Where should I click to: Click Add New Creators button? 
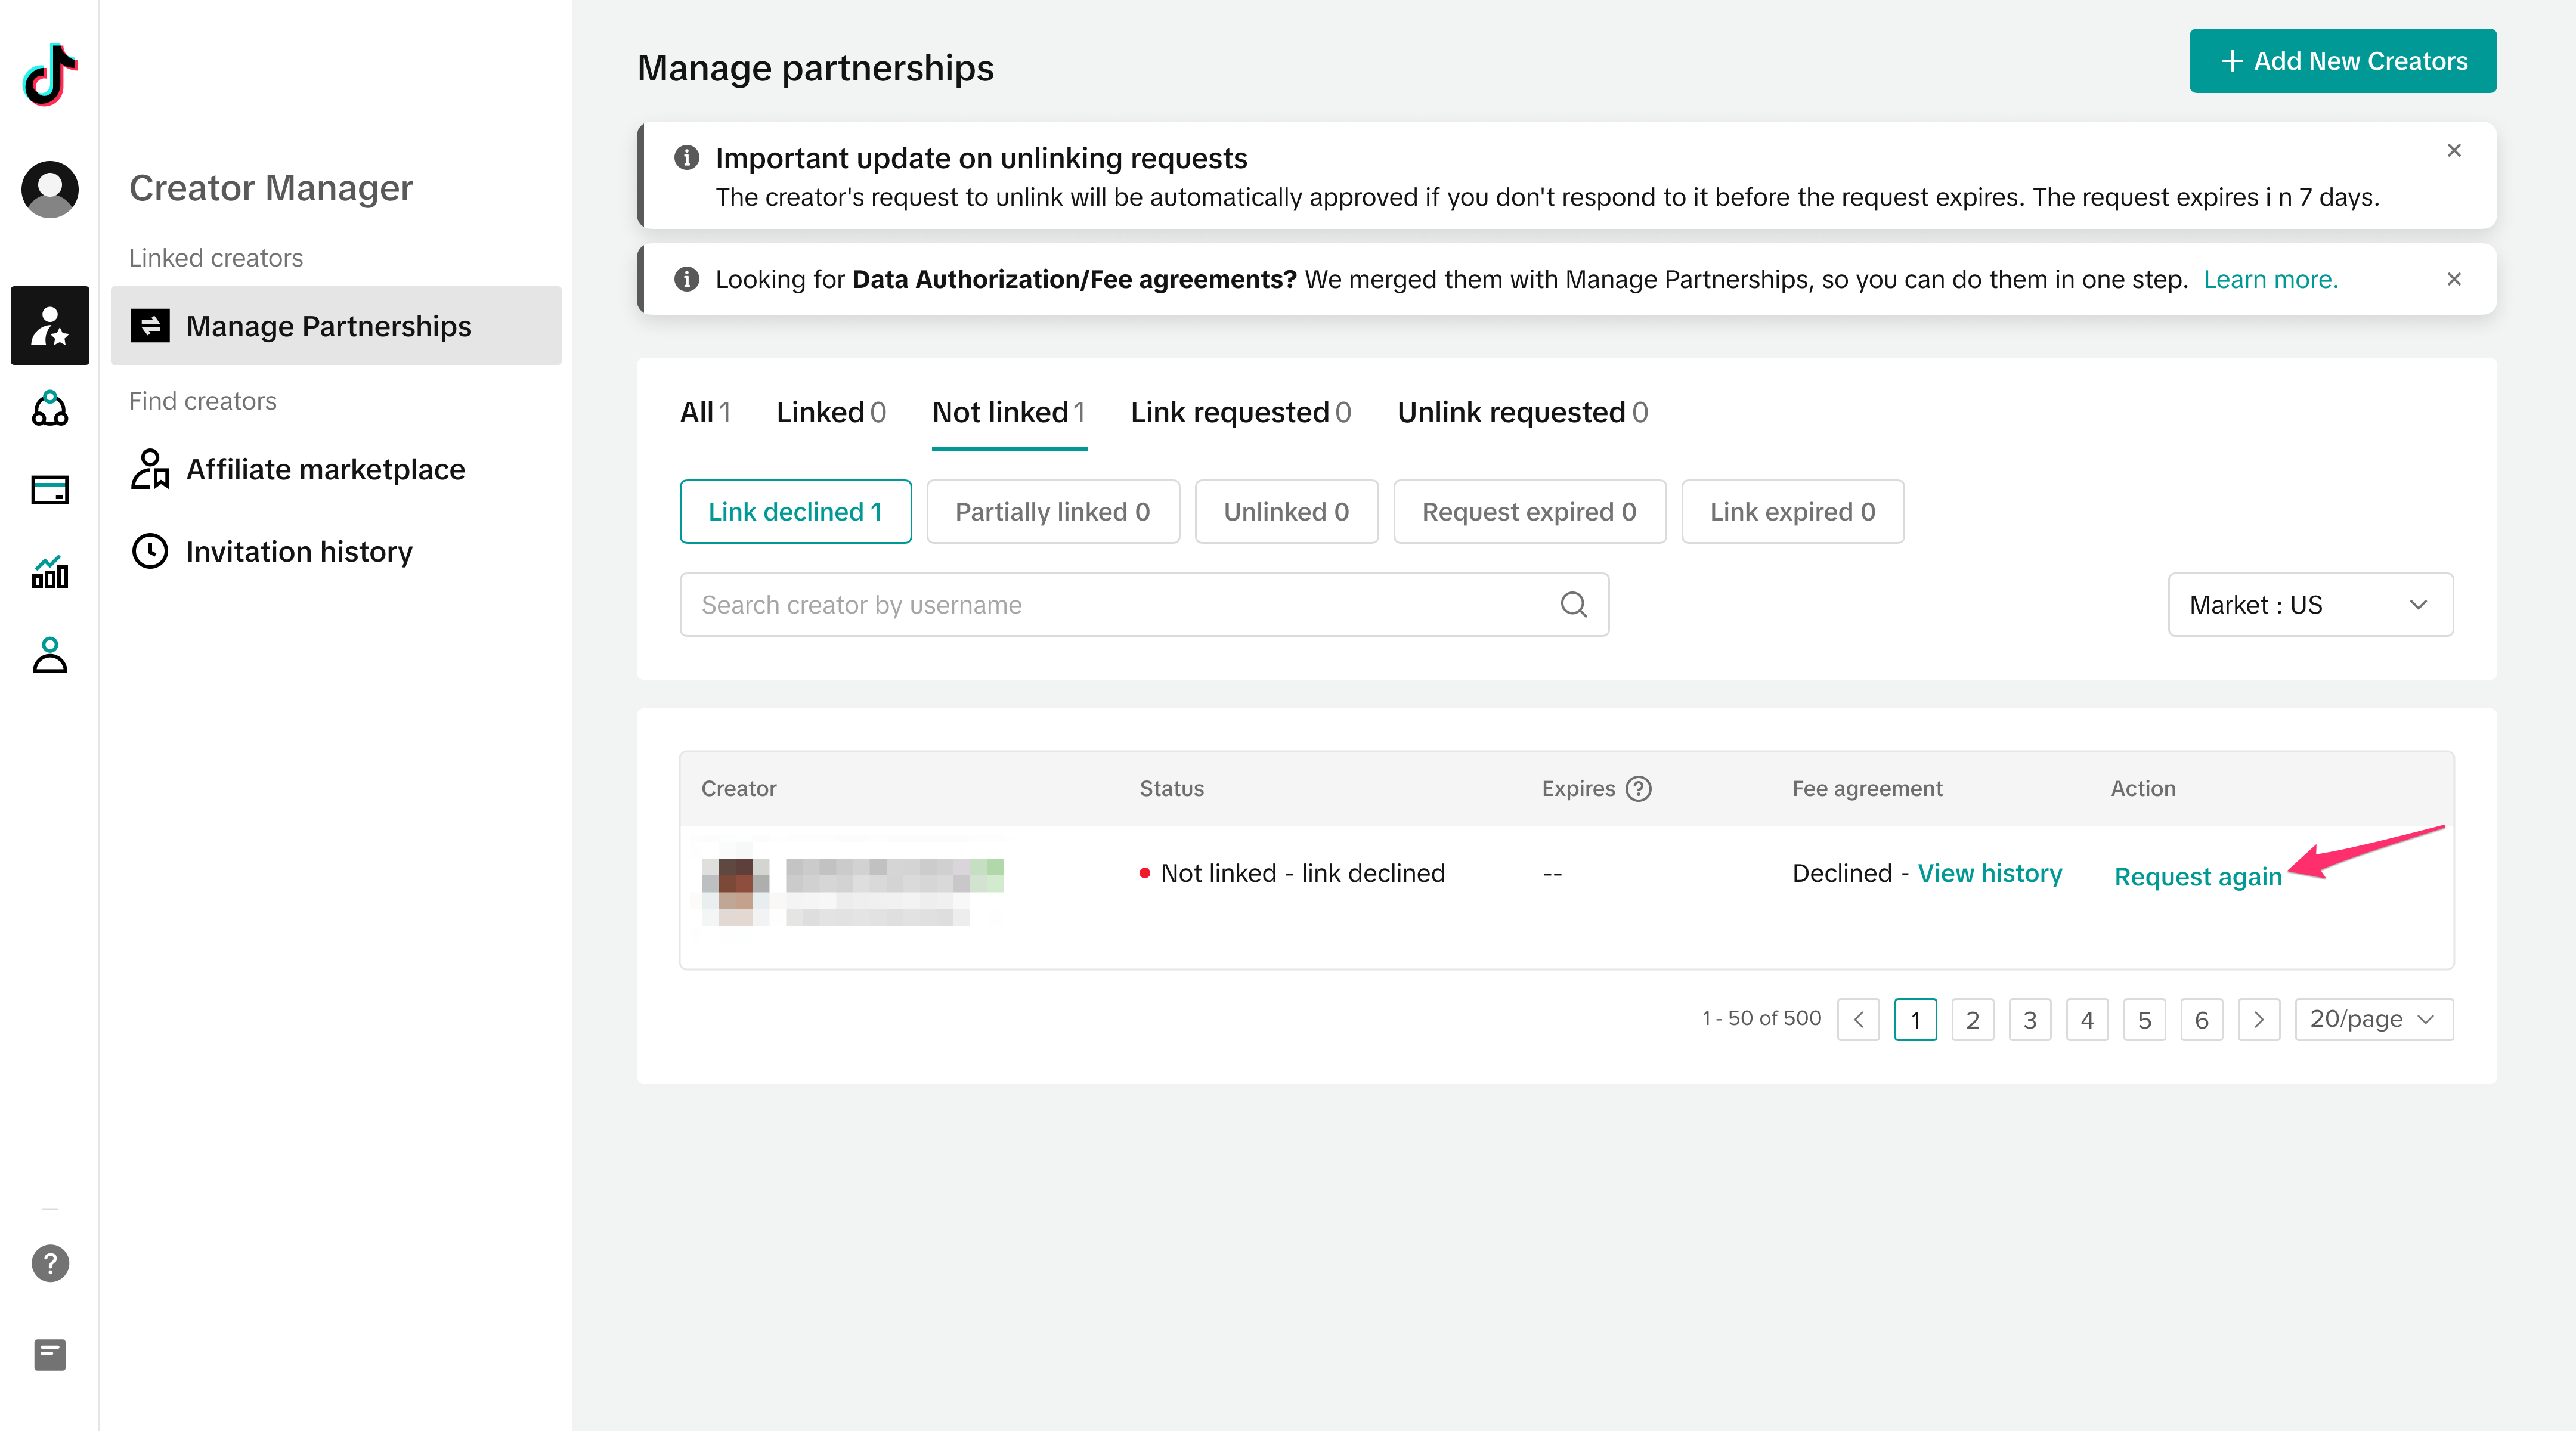[x=2342, y=61]
